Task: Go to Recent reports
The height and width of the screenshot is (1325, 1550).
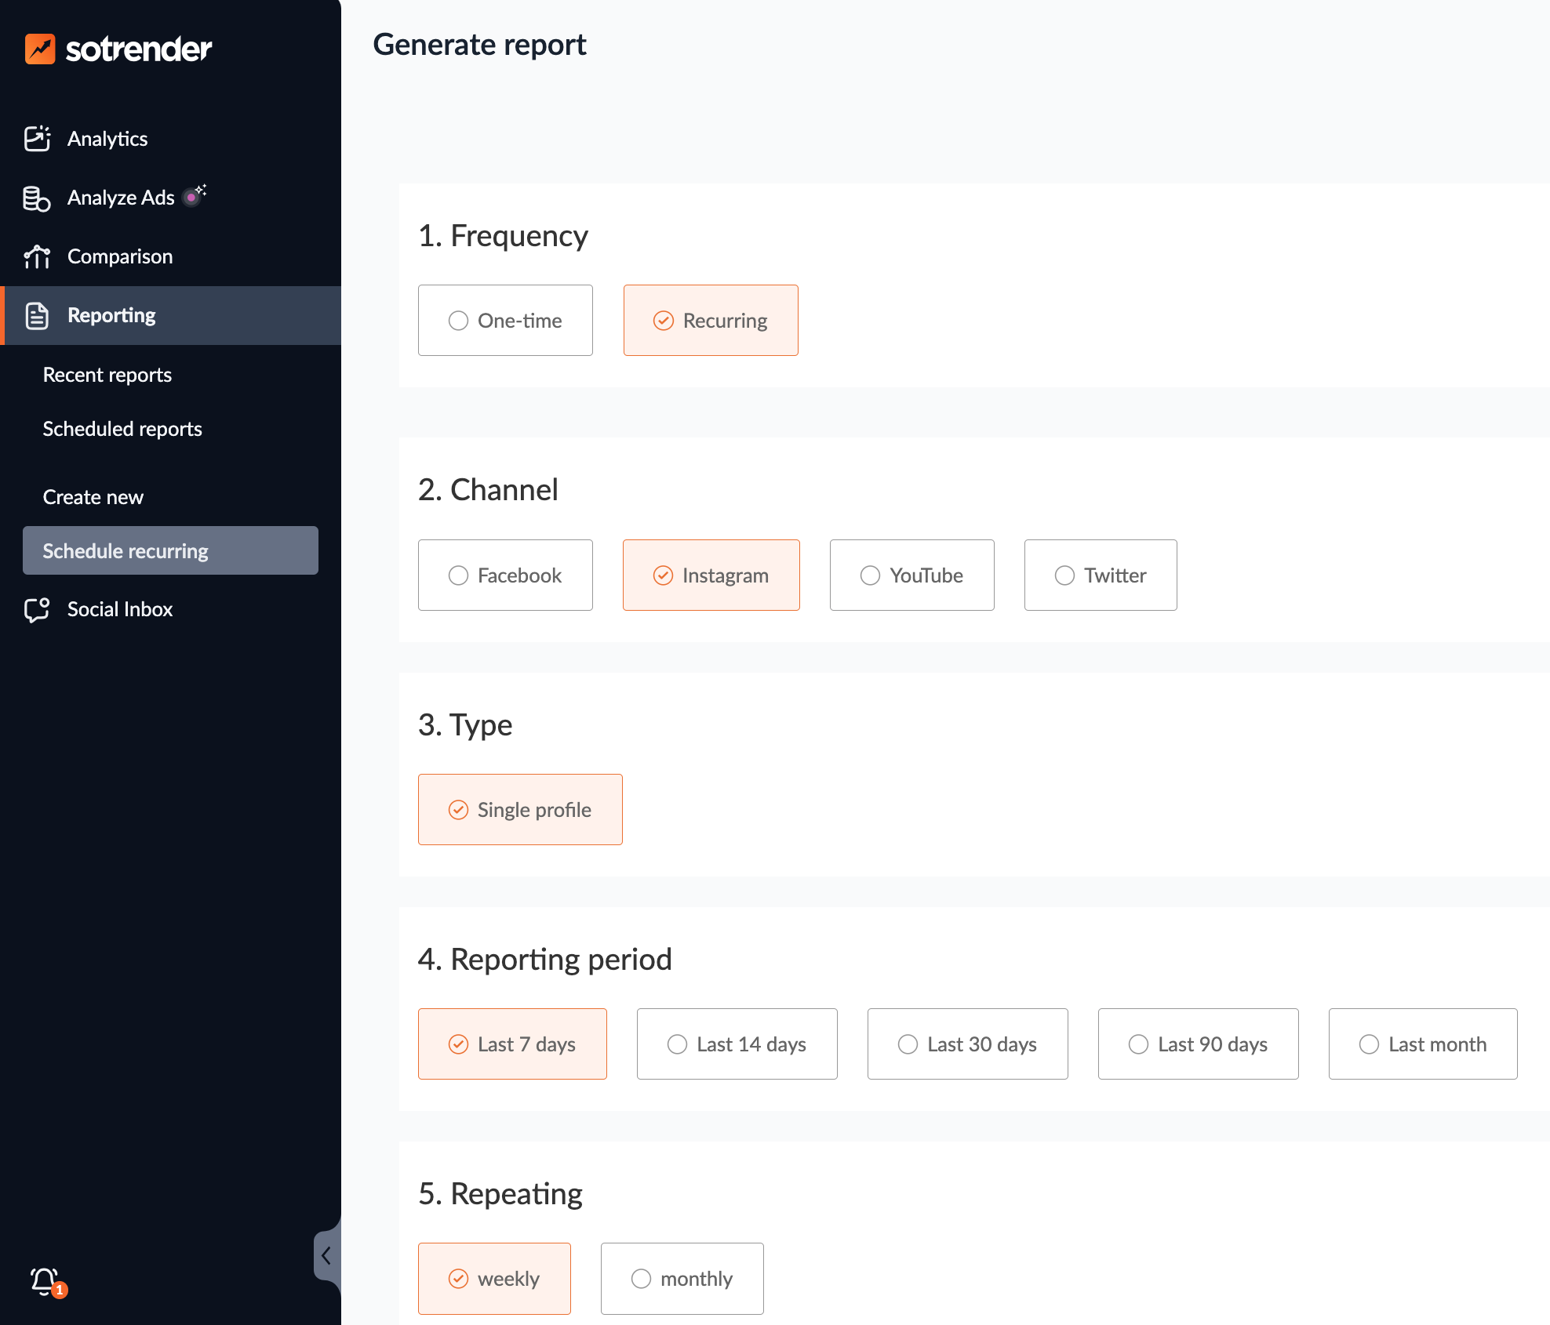Action: pos(107,375)
